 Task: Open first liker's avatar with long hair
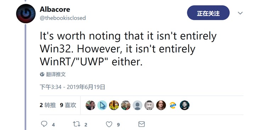(90, 105)
